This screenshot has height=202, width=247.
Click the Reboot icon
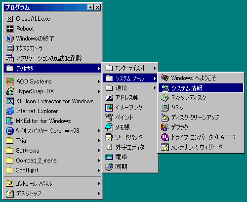pyautogui.click(x=10, y=29)
